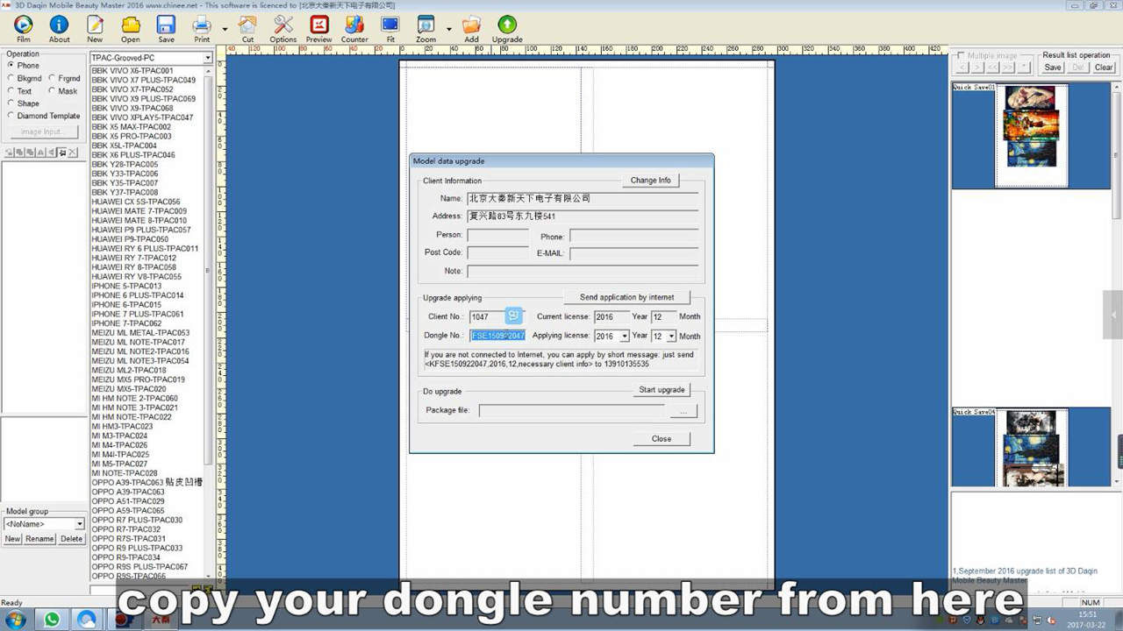1123x631 pixels.
Task: Click Change Info button in dialog
Action: click(650, 180)
